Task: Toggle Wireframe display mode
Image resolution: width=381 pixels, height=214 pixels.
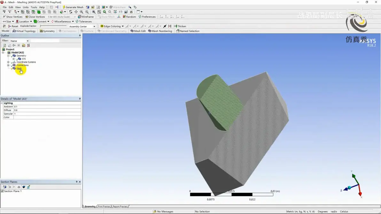Action: (x=86, y=17)
